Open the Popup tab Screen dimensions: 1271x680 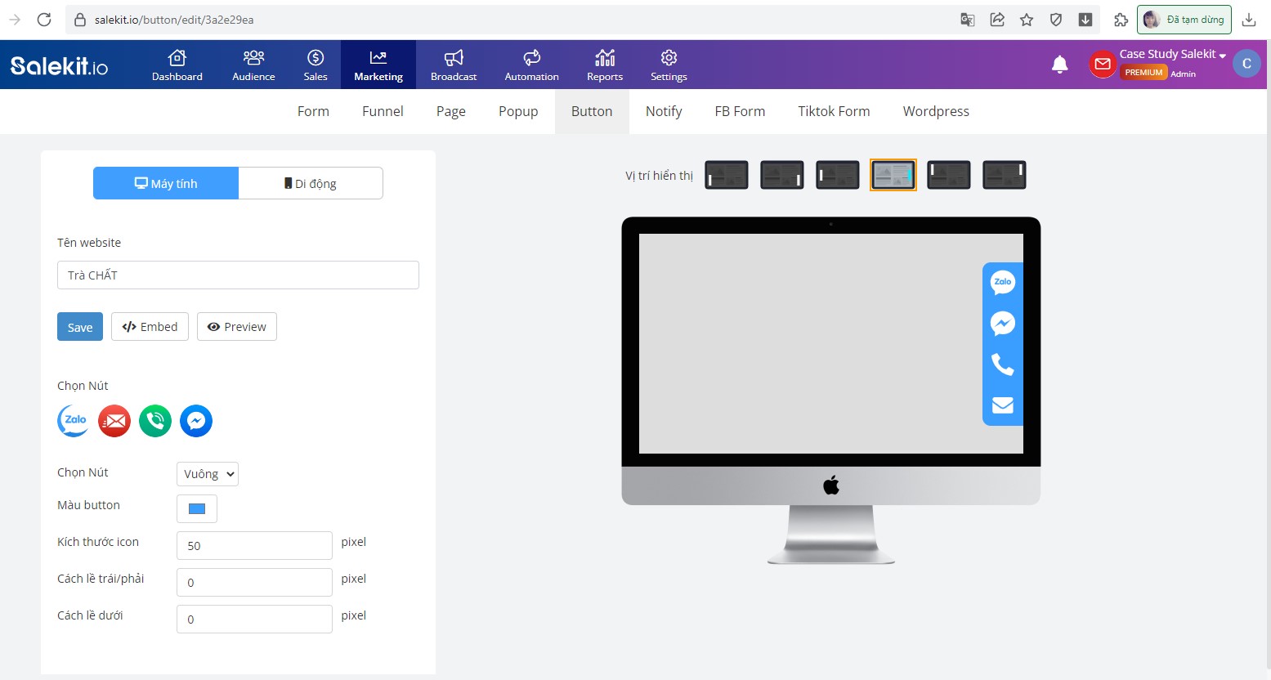pyautogui.click(x=518, y=111)
